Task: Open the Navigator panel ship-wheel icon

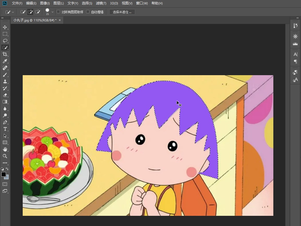Action: point(295,36)
